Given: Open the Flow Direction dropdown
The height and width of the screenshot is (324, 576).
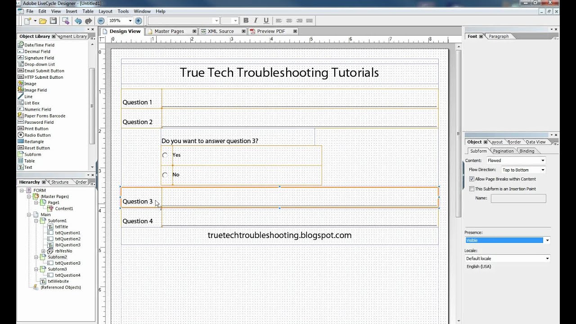Looking at the screenshot, I should click(x=524, y=170).
